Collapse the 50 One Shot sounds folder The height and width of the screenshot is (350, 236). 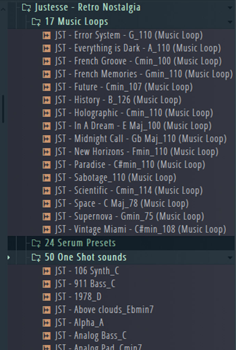click(36, 257)
